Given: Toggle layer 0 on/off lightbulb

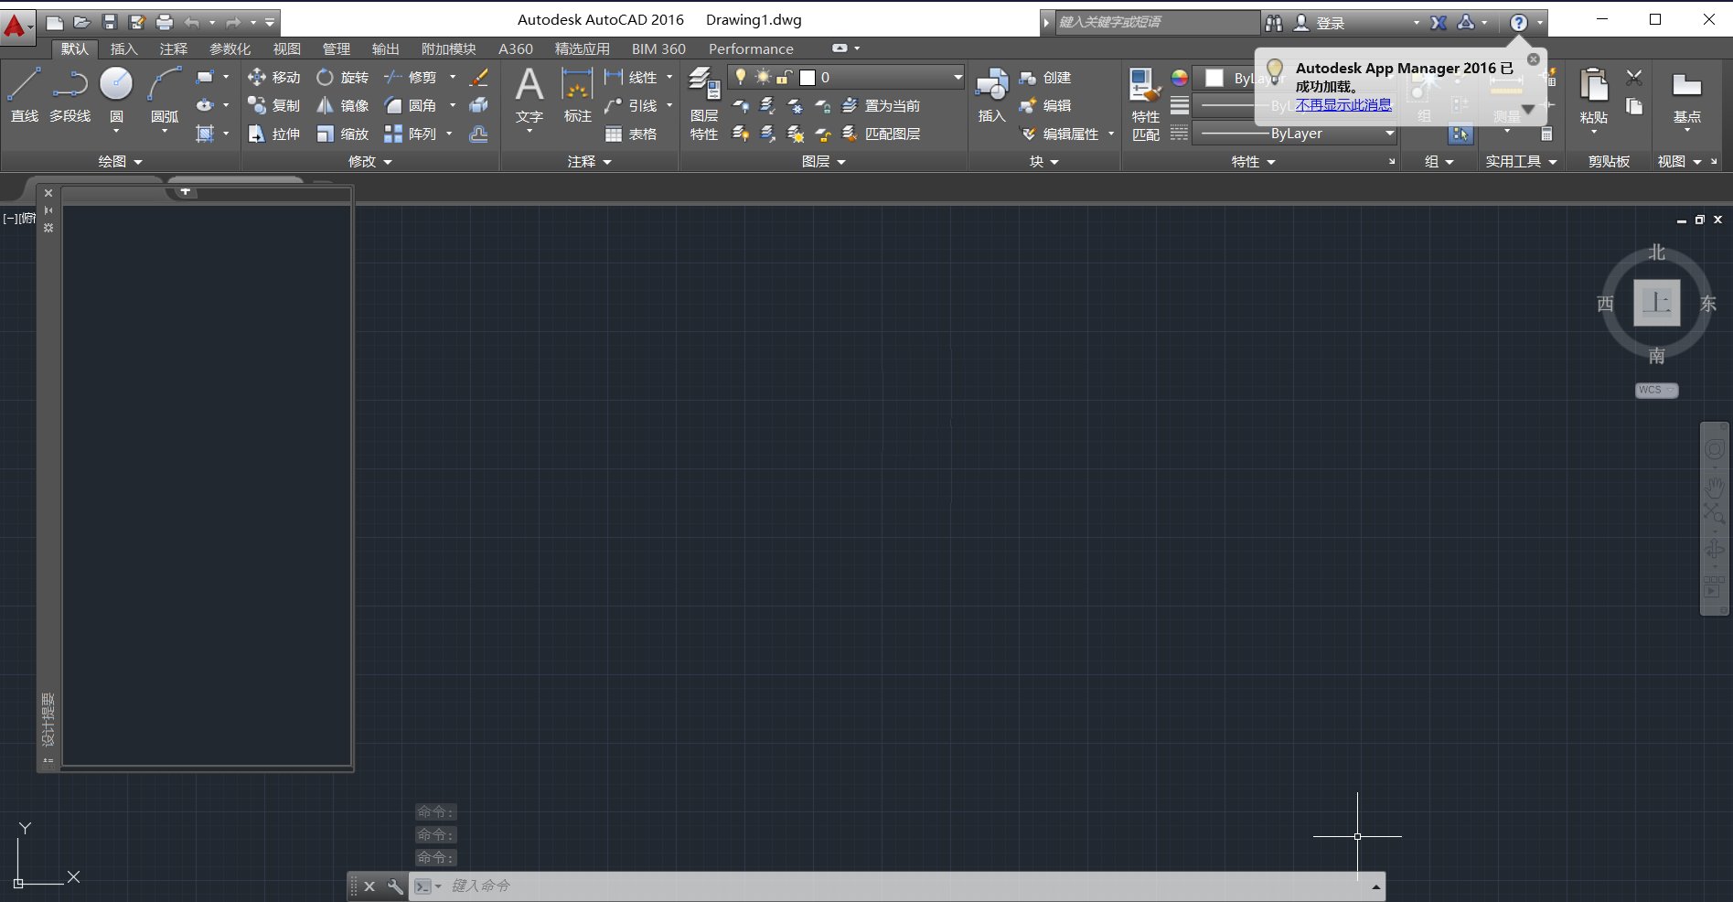Looking at the screenshot, I should 741,78.
